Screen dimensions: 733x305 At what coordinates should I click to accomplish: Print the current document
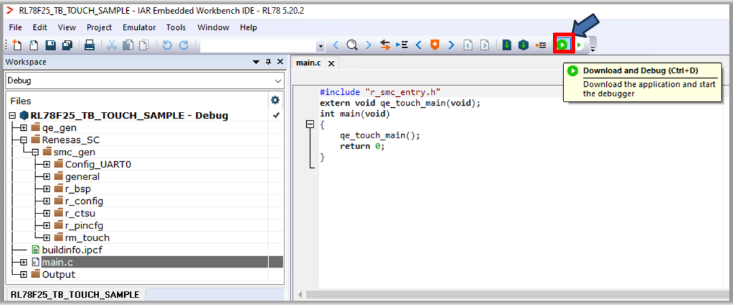[89, 45]
